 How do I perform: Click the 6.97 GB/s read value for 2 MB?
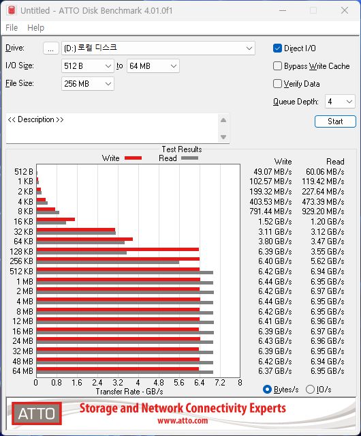point(328,291)
